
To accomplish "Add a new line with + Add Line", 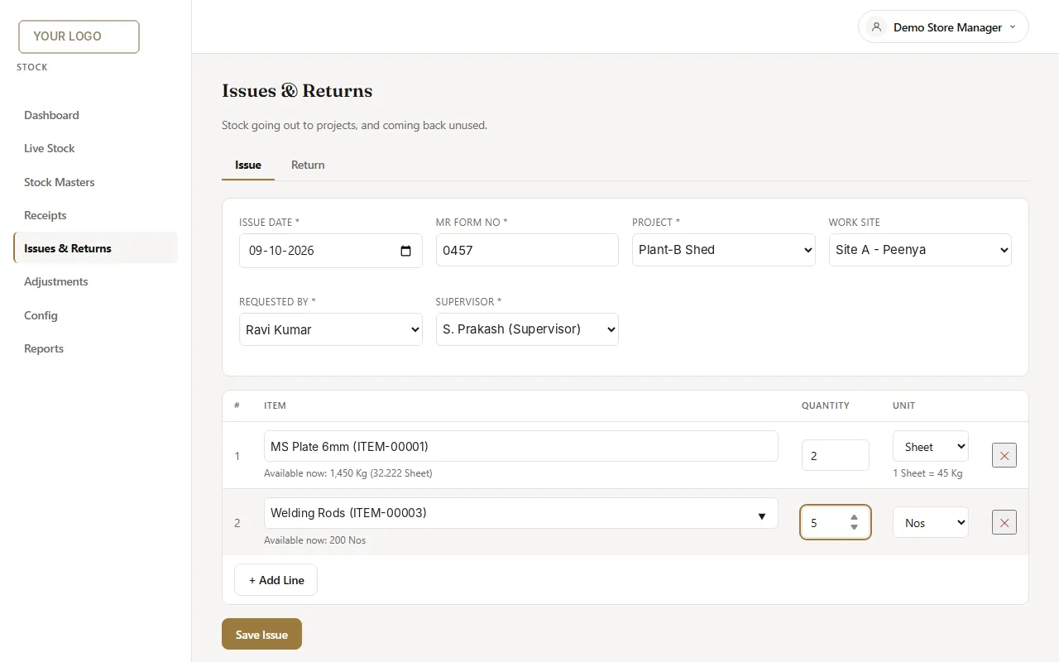I will click(276, 580).
